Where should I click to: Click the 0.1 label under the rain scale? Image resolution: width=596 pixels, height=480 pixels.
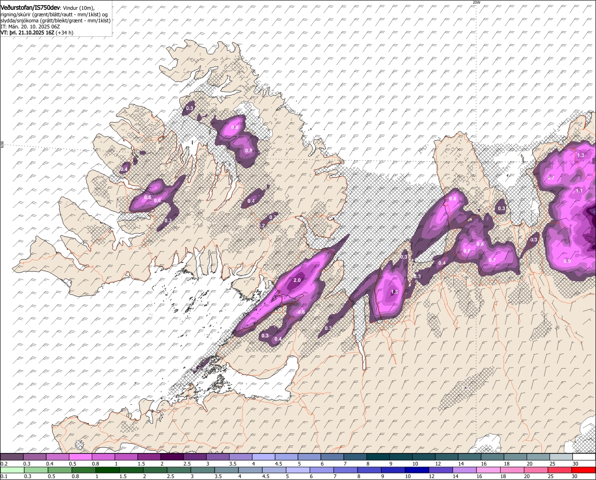[x=4, y=476]
